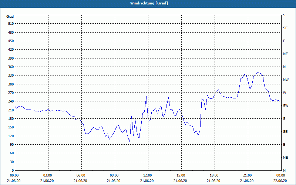
Task: Select the 18:00 time label
Action: (213, 175)
